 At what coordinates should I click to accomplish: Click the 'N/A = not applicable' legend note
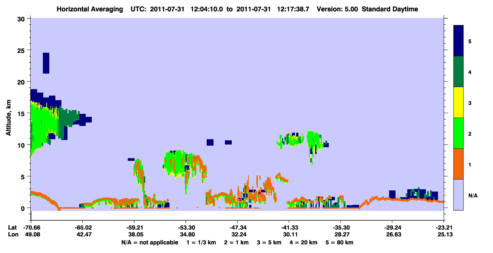pyautogui.click(x=149, y=242)
